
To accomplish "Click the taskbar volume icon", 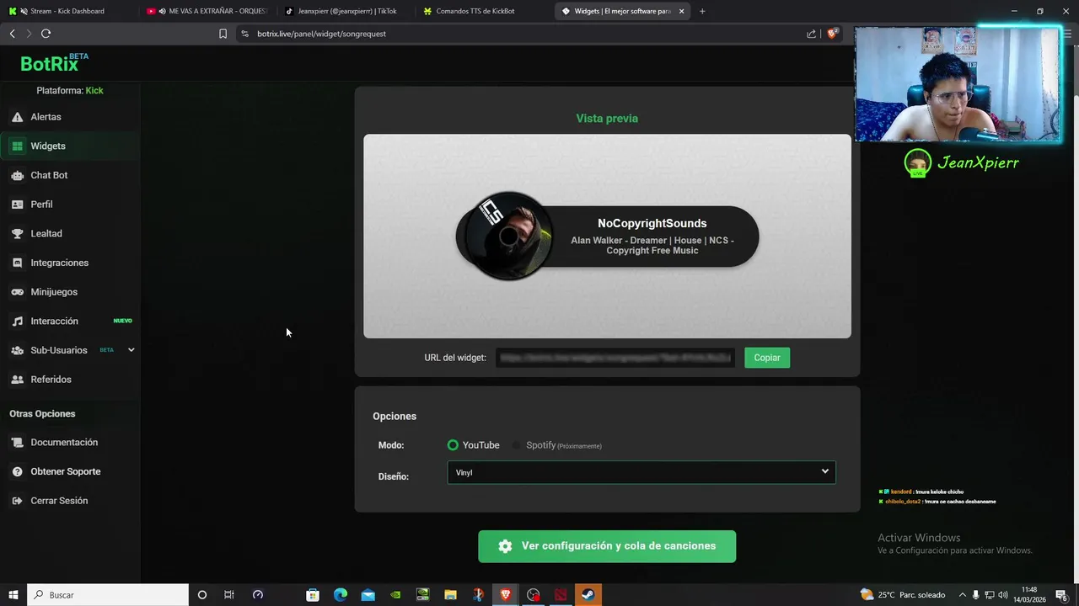I will (x=1002, y=595).
